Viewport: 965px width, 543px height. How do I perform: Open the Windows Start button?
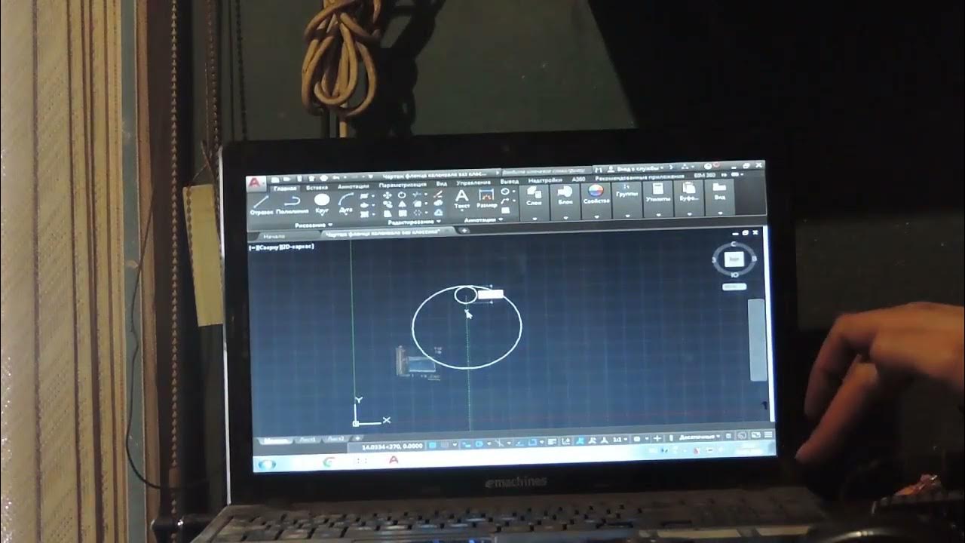pos(267,465)
